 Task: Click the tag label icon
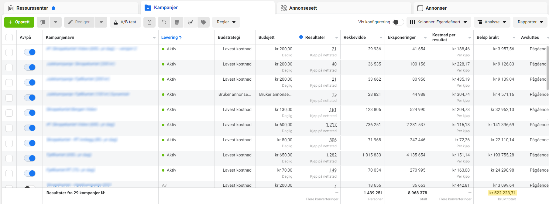pos(204,22)
